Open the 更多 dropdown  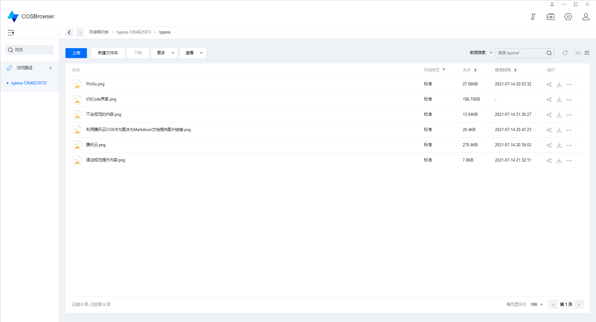(x=164, y=53)
